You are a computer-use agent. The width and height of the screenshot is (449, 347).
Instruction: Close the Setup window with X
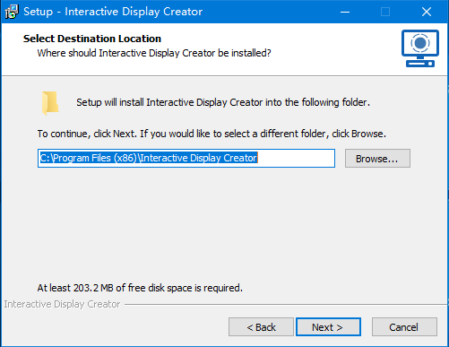pyautogui.click(x=427, y=12)
